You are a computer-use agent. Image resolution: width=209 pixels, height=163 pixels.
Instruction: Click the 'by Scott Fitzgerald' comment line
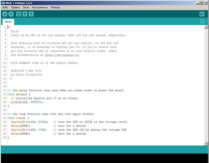click(x=26, y=75)
